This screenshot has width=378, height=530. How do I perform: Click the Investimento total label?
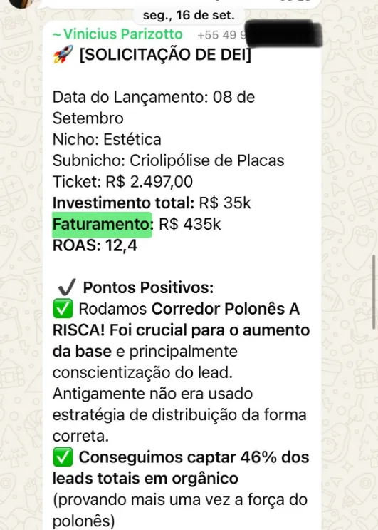click(123, 203)
